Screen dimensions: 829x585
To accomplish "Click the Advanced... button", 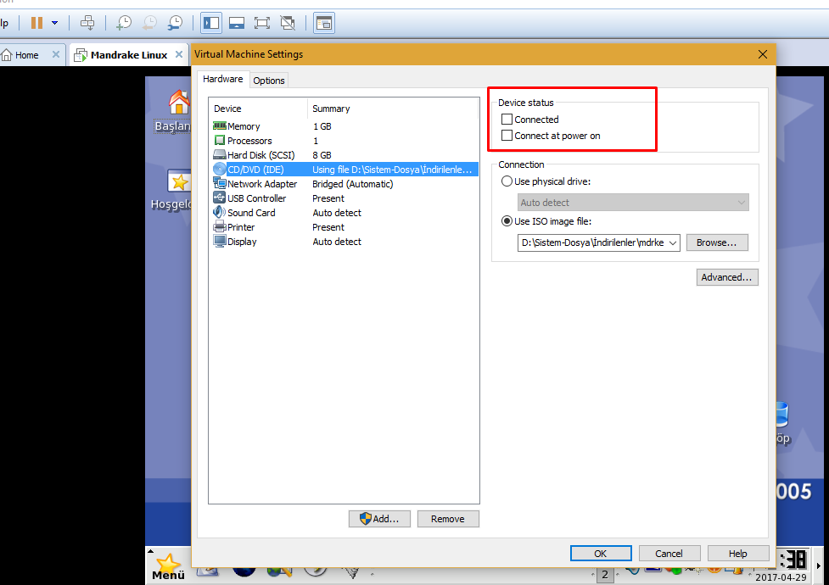I will [x=727, y=277].
